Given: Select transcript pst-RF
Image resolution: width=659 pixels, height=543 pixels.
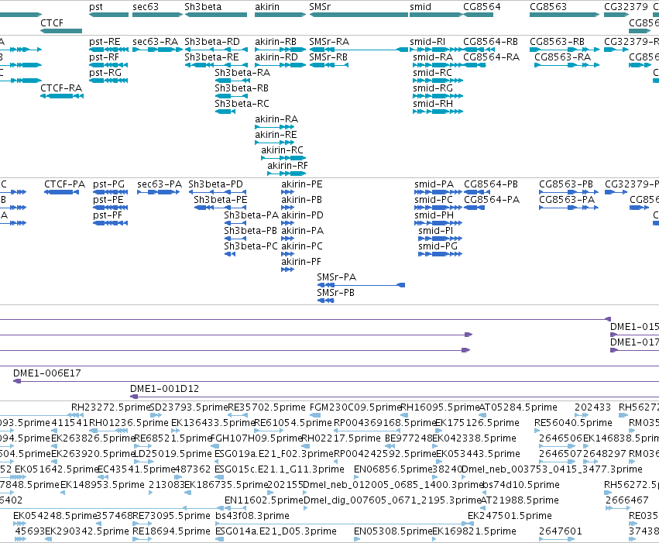Looking at the screenshot, I should click(x=109, y=65).
